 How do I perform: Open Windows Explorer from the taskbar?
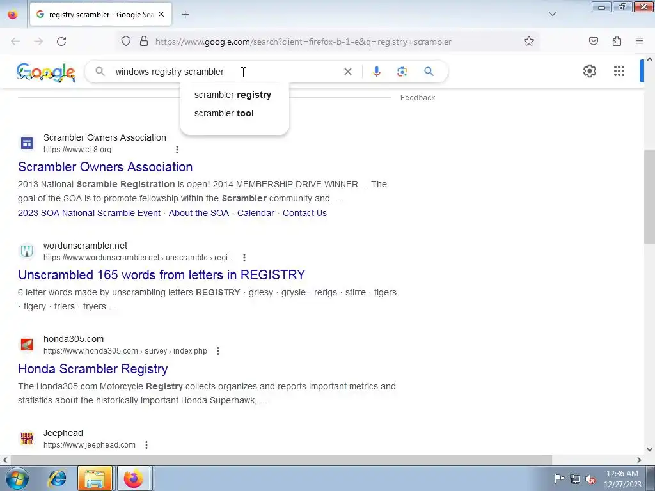pos(95,478)
